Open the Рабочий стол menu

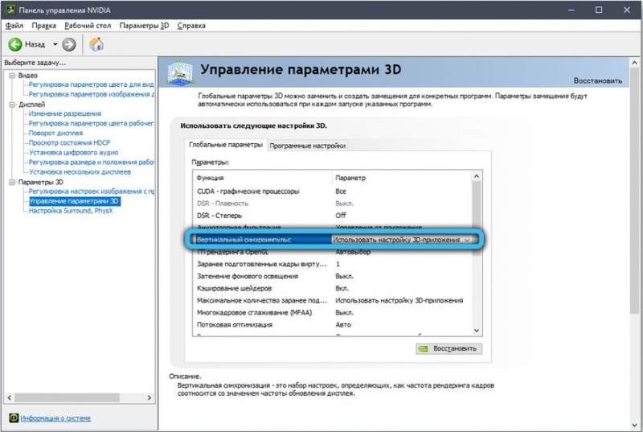tap(88, 26)
